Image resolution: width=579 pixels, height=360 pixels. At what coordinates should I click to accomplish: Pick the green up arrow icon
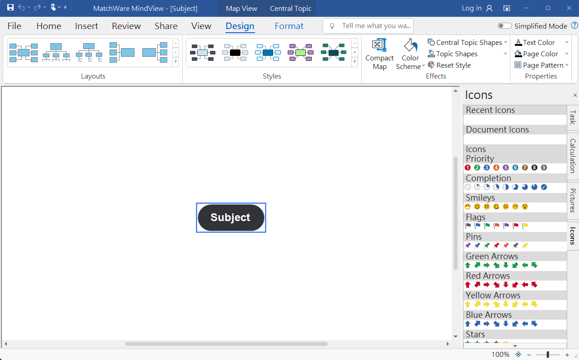(468, 265)
